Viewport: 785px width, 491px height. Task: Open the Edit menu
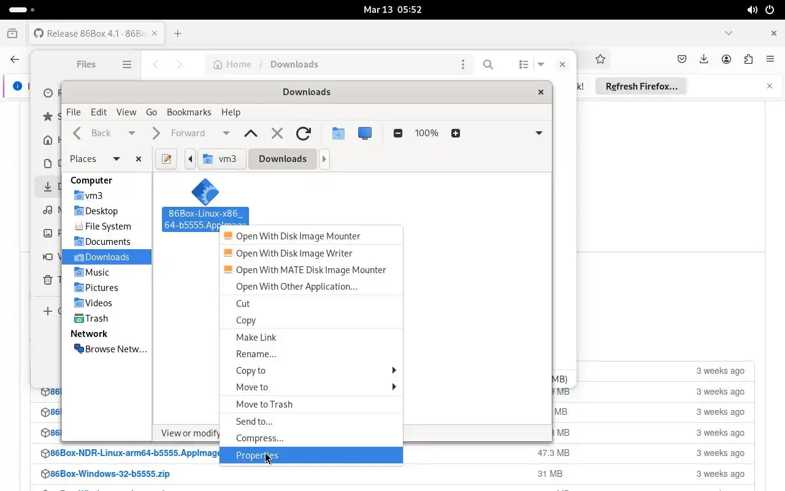coord(99,112)
